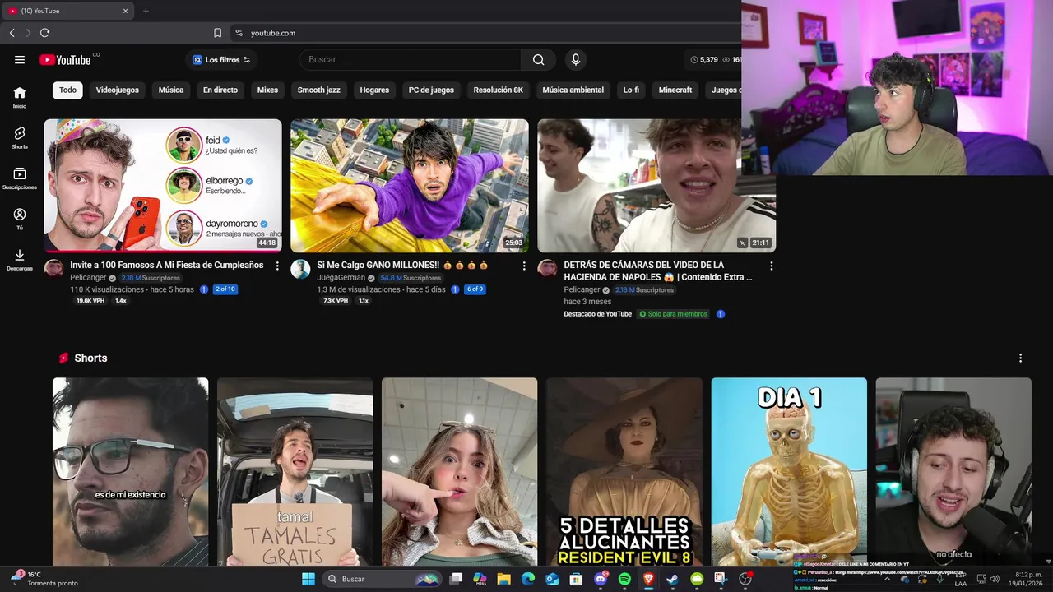The image size is (1053, 592).
Task: Select the PC de juegos chip
Action: [x=431, y=90]
